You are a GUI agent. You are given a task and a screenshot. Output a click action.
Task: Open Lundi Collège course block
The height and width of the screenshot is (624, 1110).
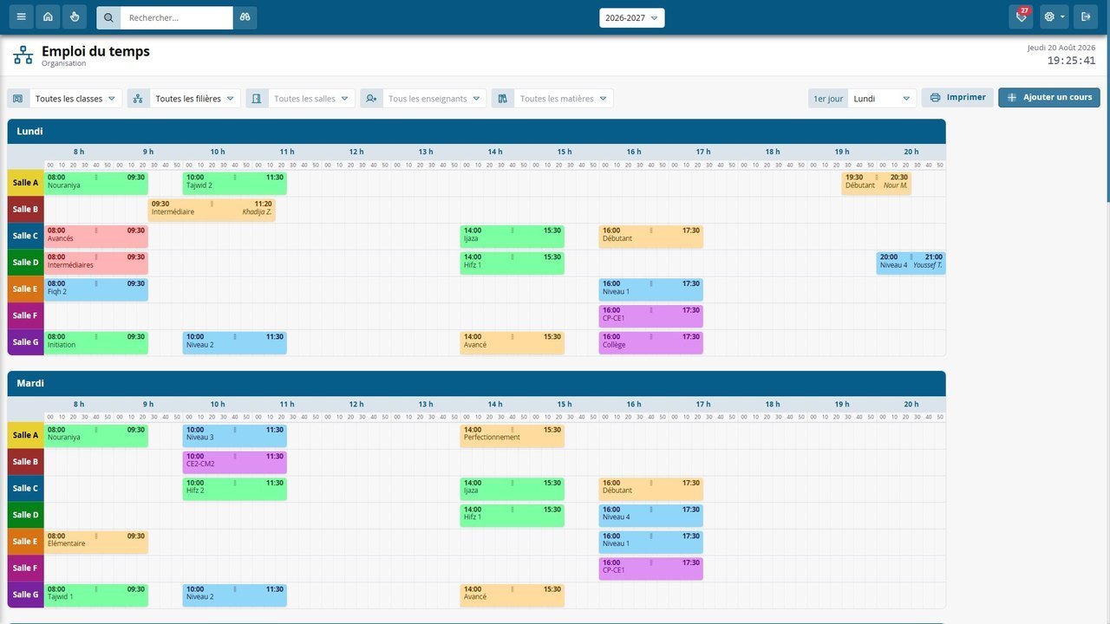click(650, 342)
